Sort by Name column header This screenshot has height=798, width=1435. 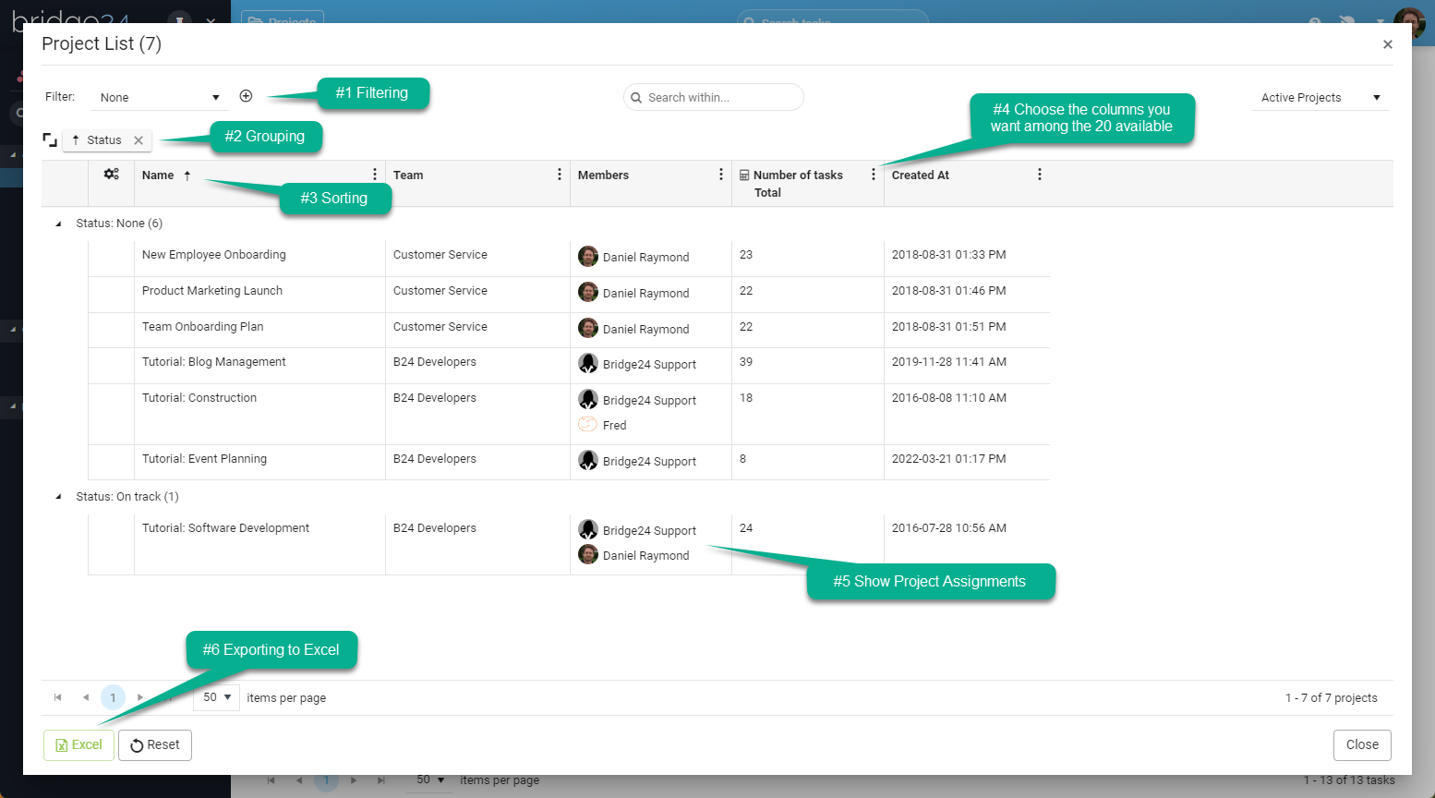tap(158, 175)
